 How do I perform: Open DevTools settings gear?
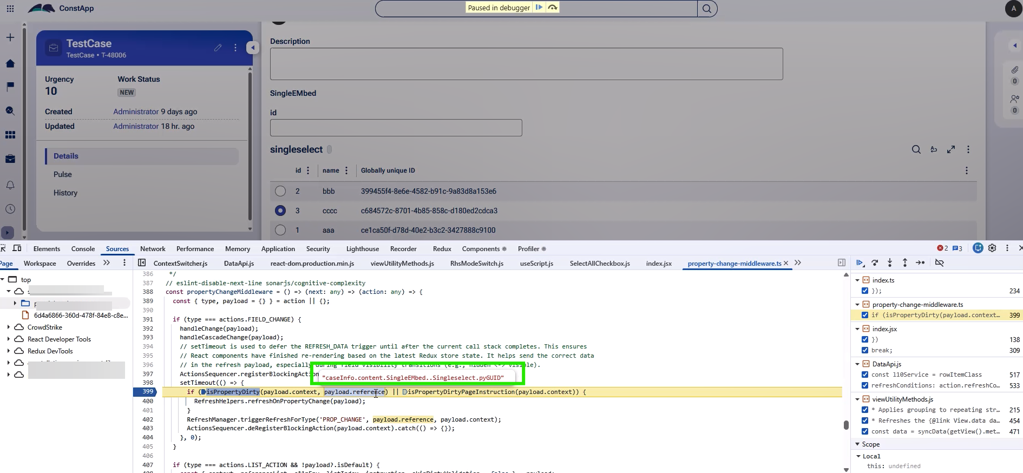click(992, 248)
